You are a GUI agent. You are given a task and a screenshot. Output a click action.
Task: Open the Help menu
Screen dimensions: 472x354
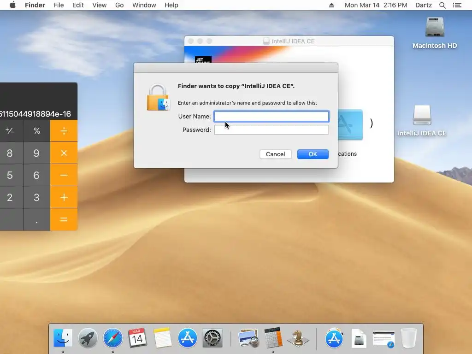(171, 5)
